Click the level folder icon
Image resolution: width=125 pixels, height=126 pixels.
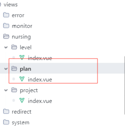(x=14, y=47)
